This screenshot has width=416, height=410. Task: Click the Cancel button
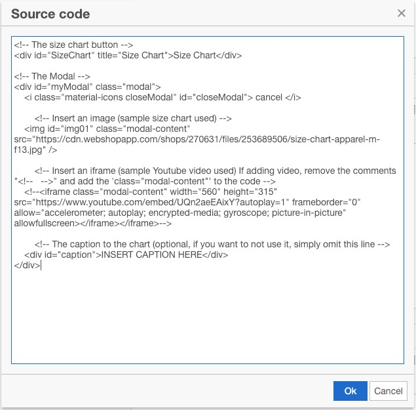tap(388, 391)
